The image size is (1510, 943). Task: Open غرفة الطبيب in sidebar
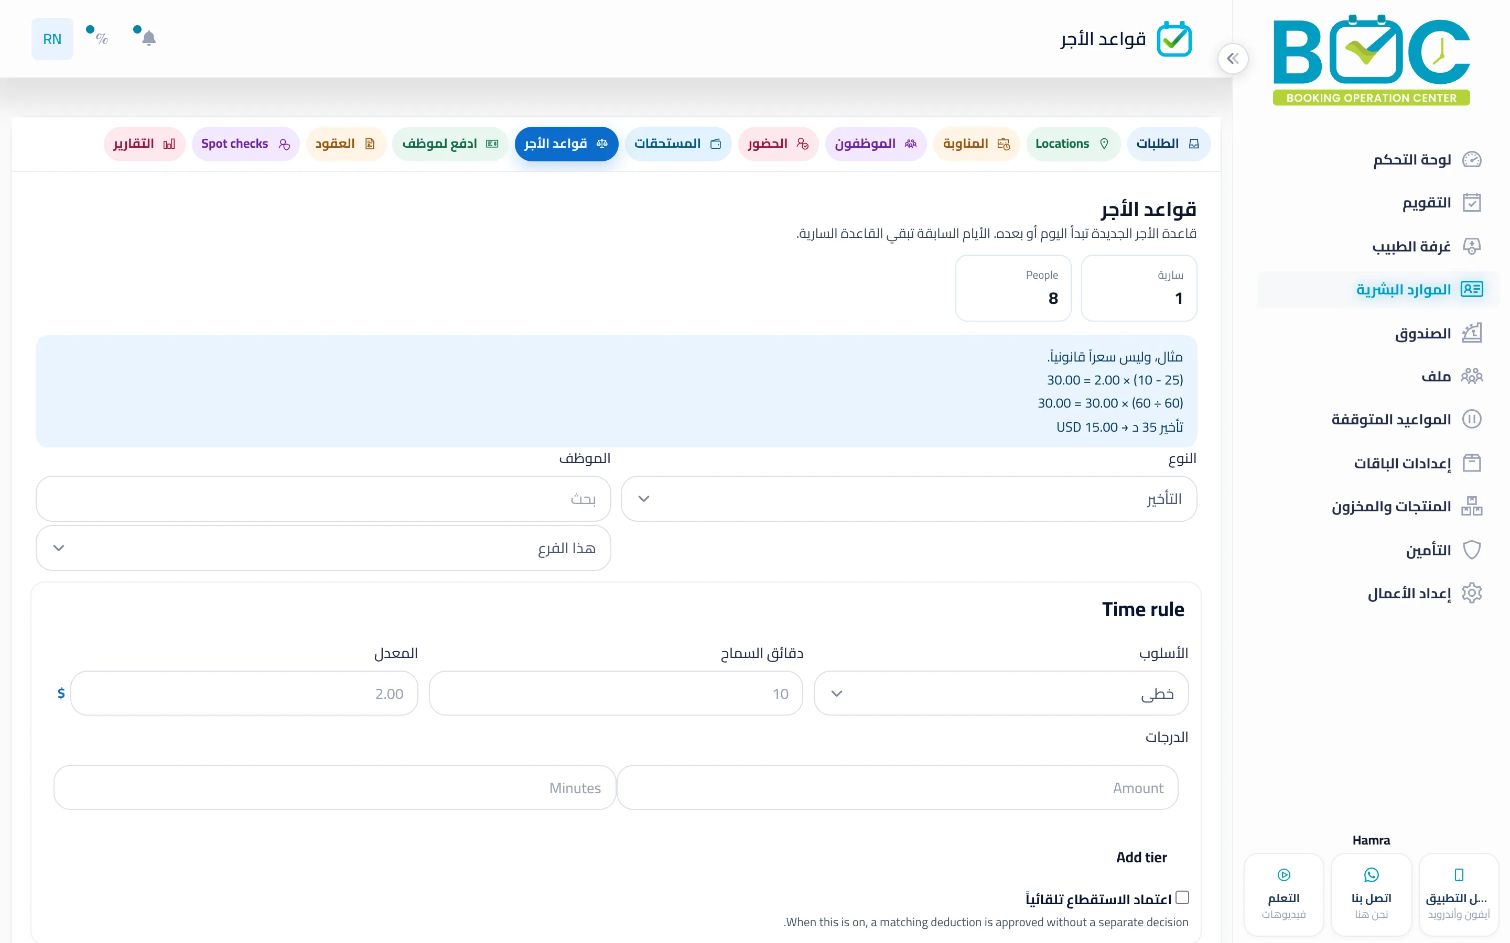click(x=1378, y=246)
